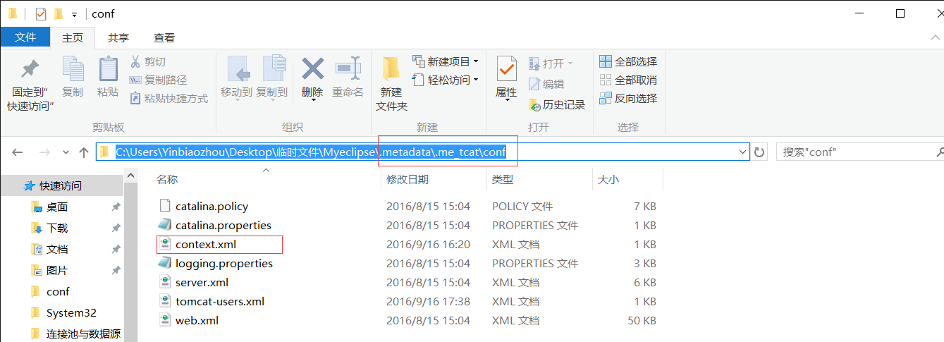
Task: Select the server.xml file
Action: click(x=202, y=282)
